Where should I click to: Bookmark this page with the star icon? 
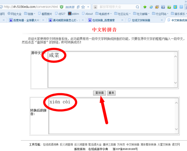coord(83,7)
